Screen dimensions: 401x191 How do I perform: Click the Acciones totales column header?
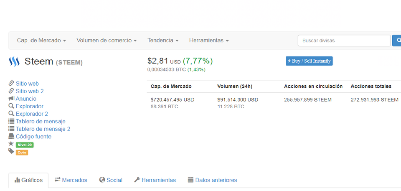(371, 86)
